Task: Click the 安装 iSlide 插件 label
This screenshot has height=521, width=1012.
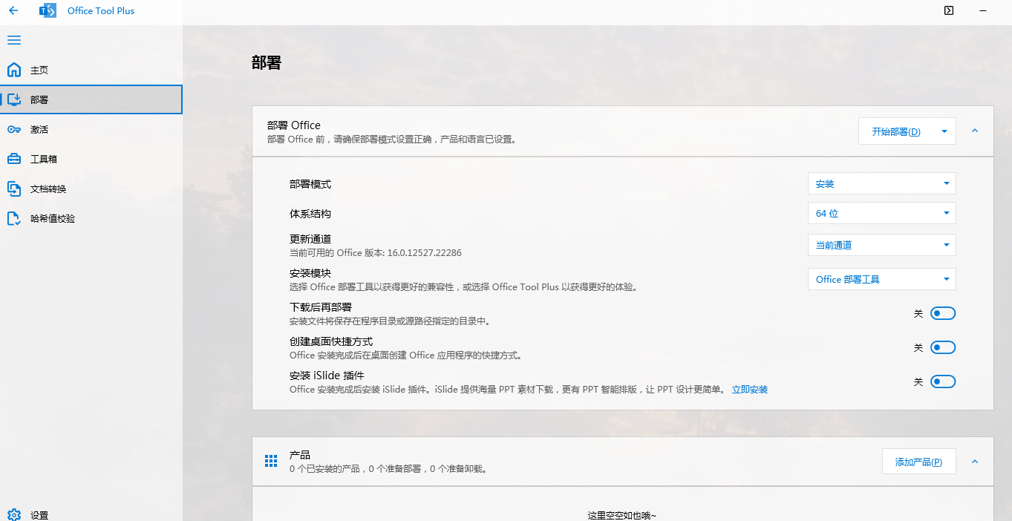Action: tap(327, 376)
